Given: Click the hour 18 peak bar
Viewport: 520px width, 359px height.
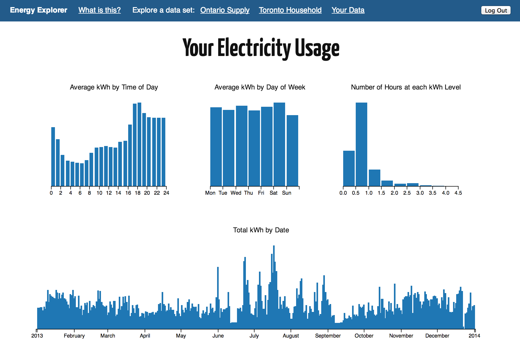Looking at the screenshot, I should [139, 144].
